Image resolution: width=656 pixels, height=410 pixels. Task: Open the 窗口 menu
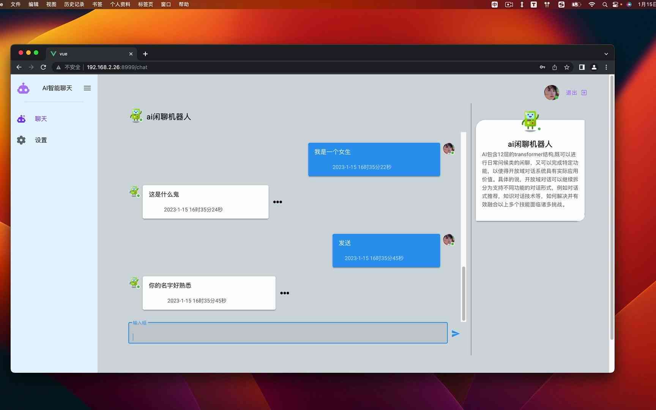point(166,4)
